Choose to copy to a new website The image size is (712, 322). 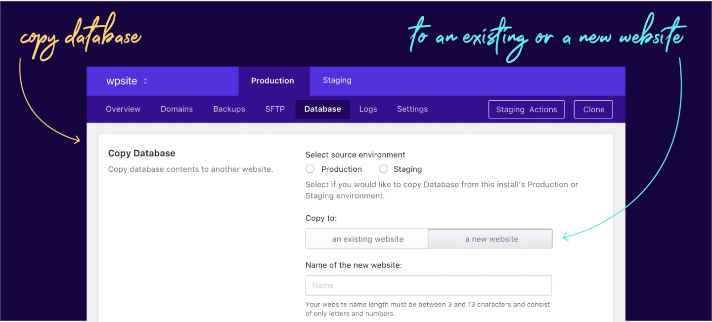tap(490, 239)
